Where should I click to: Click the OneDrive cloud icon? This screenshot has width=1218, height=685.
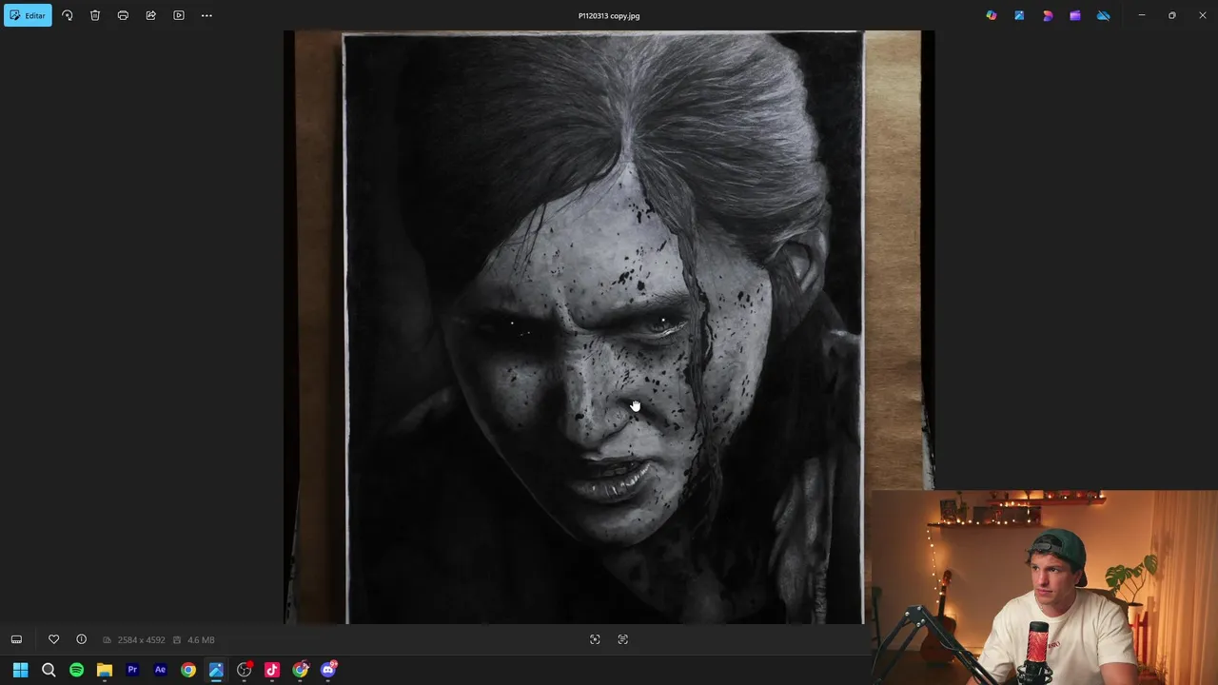[1103, 15]
